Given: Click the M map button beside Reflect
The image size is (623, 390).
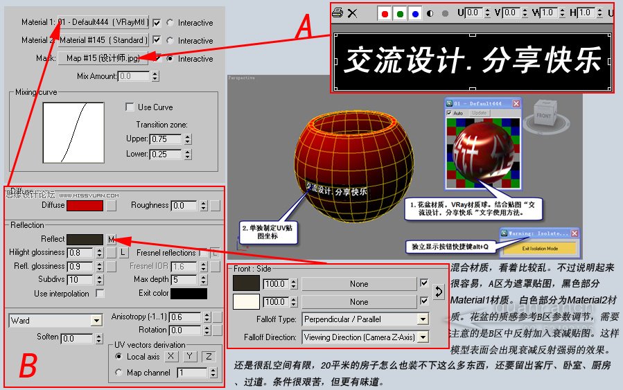Looking at the screenshot, I should click(x=111, y=239).
